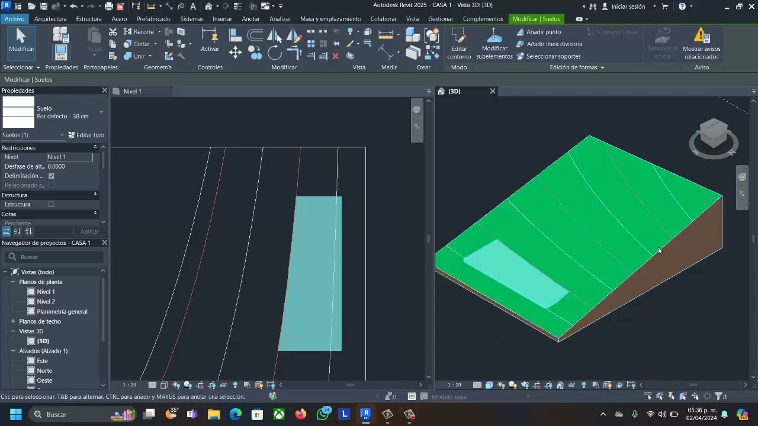Image resolution: width=758 pixels, height=426 pixels.
Task: Click the red Delete X icon
Action: coord(336,56)
